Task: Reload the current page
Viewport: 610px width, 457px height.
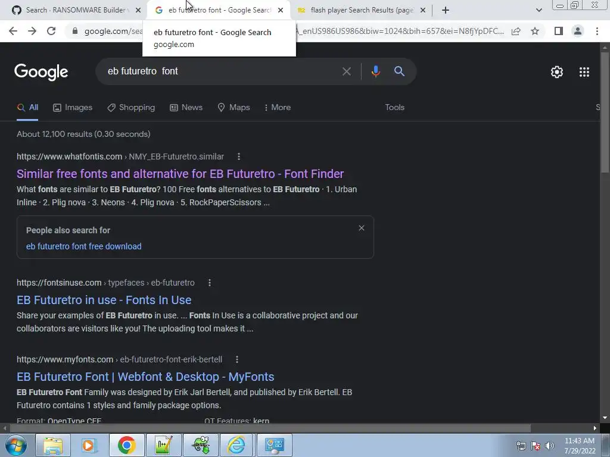Action: [51, 31]
